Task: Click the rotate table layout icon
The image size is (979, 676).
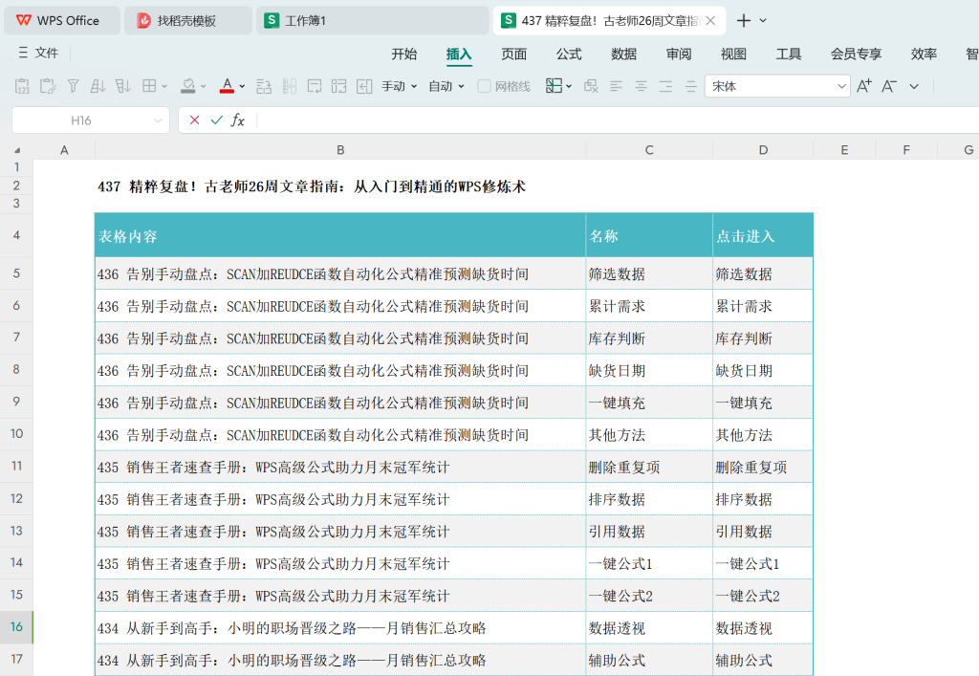Action: (339, 86)
